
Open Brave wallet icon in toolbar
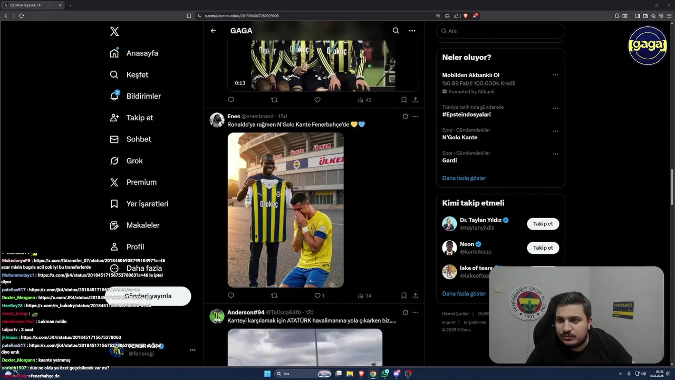(645, 16)
